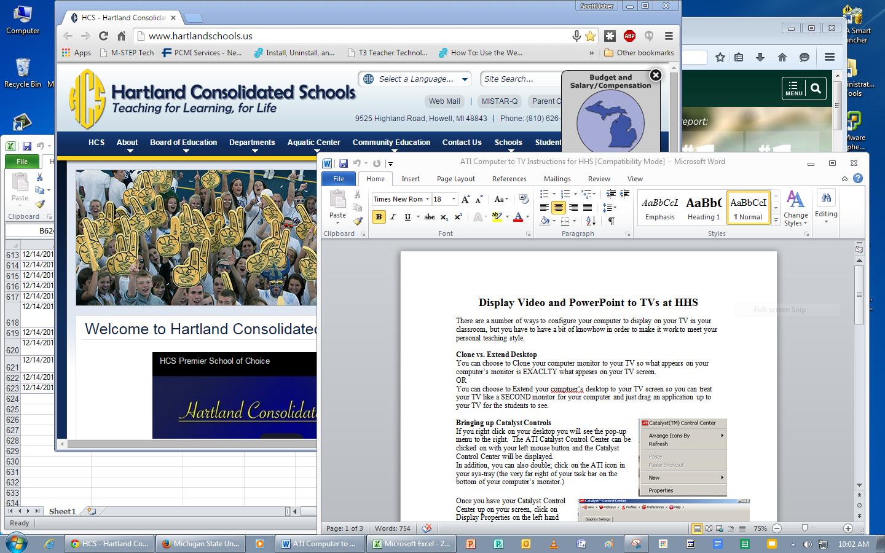Toggle Show/Hide paragraph marks (¶)

612,221
